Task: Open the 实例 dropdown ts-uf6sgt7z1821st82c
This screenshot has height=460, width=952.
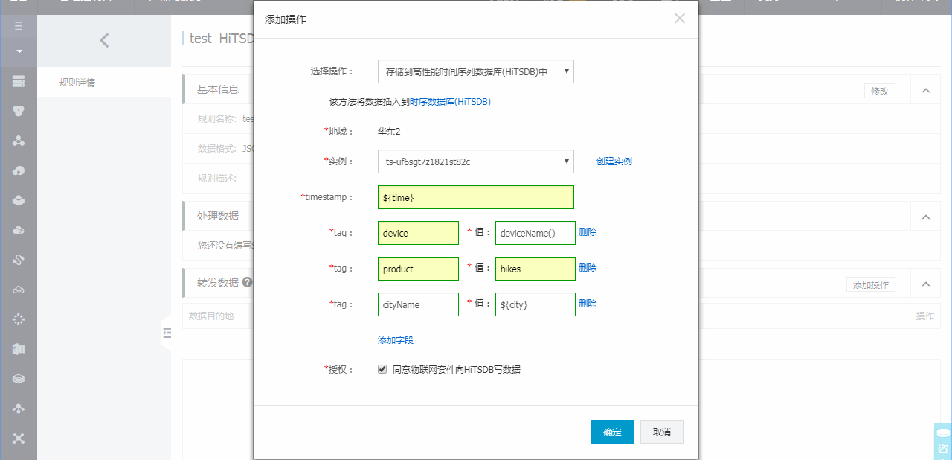Action: (x=476, y=162)
